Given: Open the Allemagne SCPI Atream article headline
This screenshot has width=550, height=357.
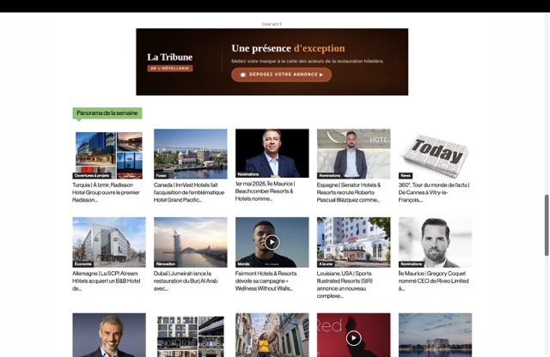Looking at the screenshot, I should pyautogui.click(x=107, y=281).
